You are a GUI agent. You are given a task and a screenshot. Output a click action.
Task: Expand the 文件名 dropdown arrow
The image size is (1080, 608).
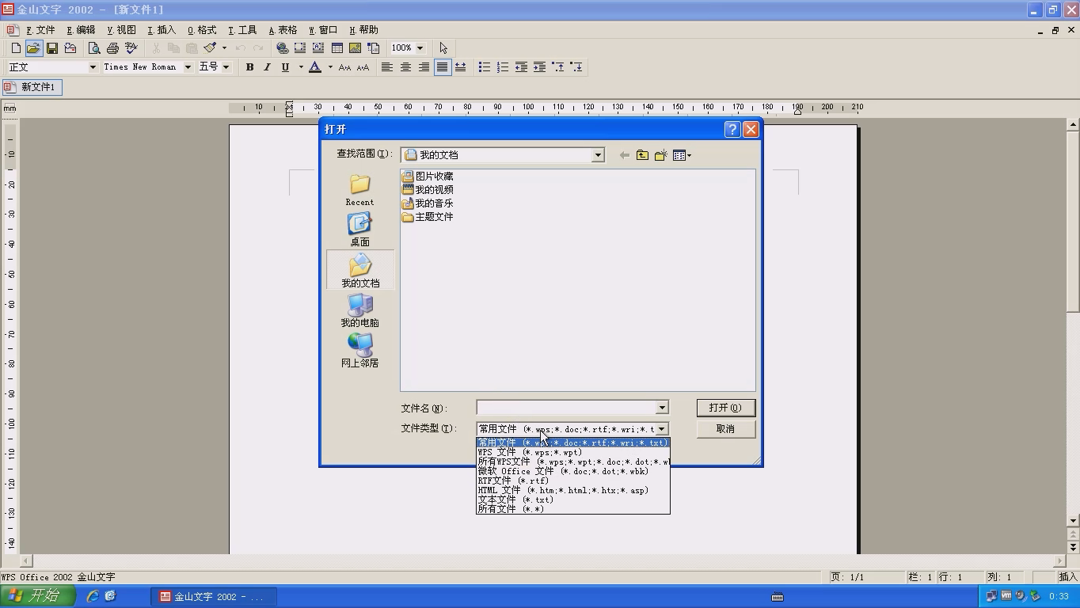(662, 408)
